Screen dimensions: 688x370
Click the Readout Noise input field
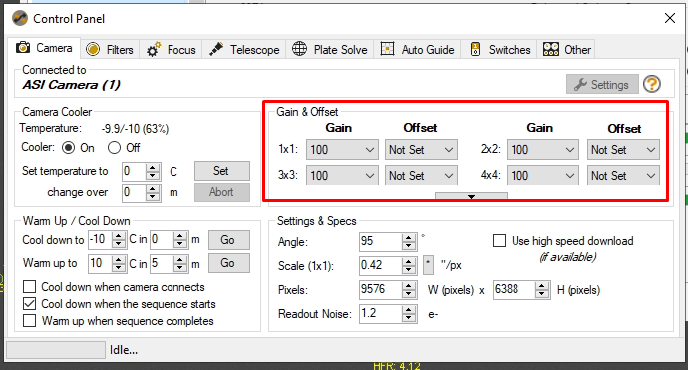[380, 314]
